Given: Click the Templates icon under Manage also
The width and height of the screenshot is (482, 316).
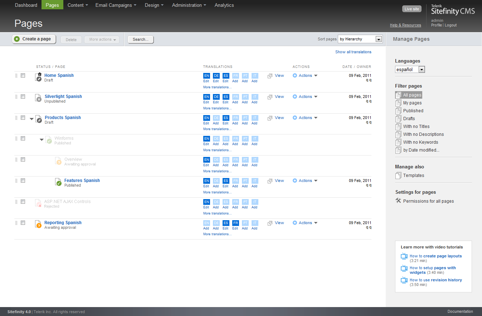Looking at the screenshot, I should tap(398, 176).
